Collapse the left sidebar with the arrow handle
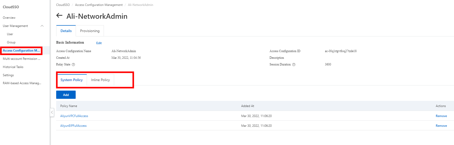The width and height of the screenshot is (454, 145). (52, 112)
